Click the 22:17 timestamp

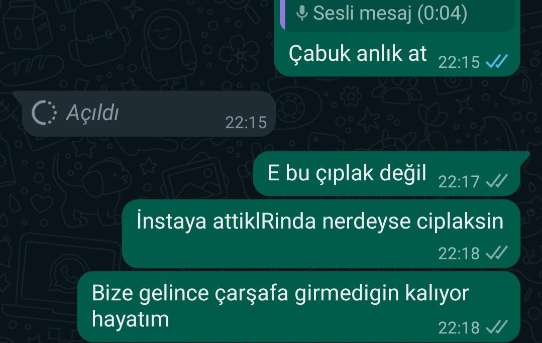pos(459,181)
